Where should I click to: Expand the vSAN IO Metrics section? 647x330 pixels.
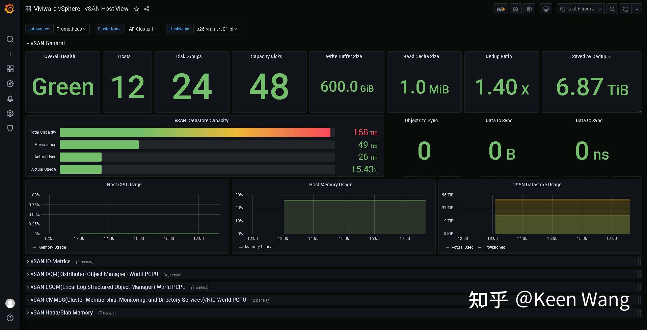(x=51, y=261)
